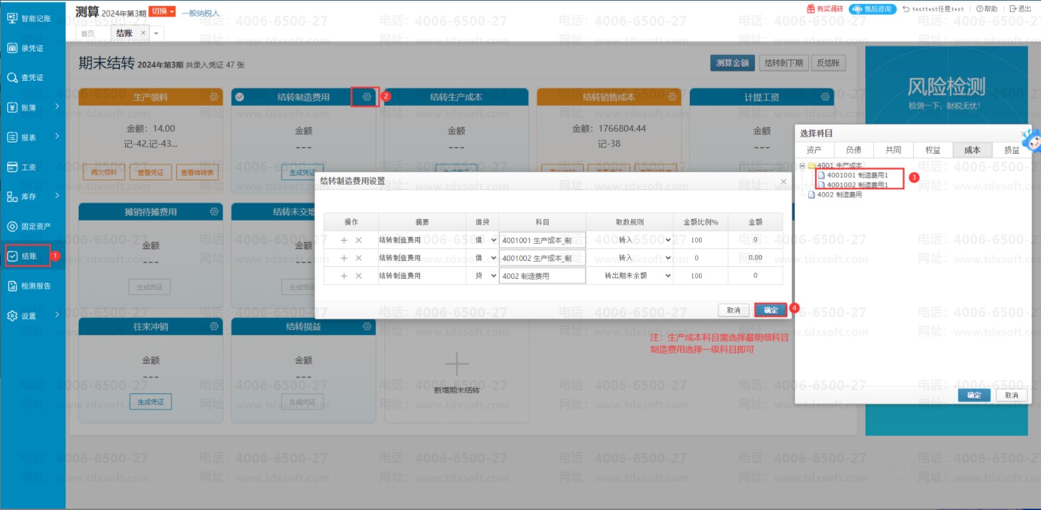Open 取数规则 dropdown showing 转出期末余额
Viewport: 1041px width, 510px height.
tap(667, 276)
